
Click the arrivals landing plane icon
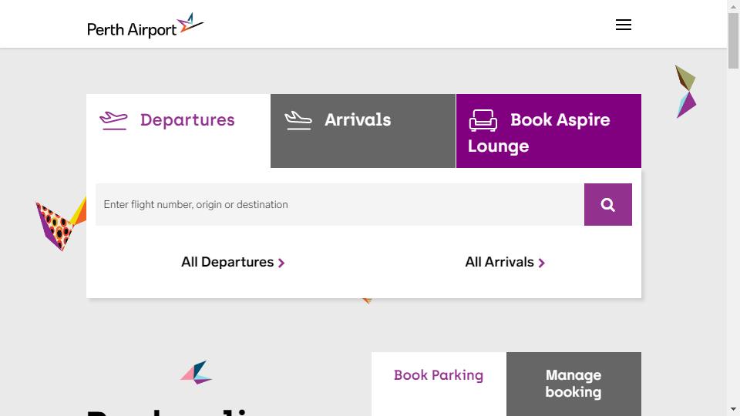(x=298, y=120)
